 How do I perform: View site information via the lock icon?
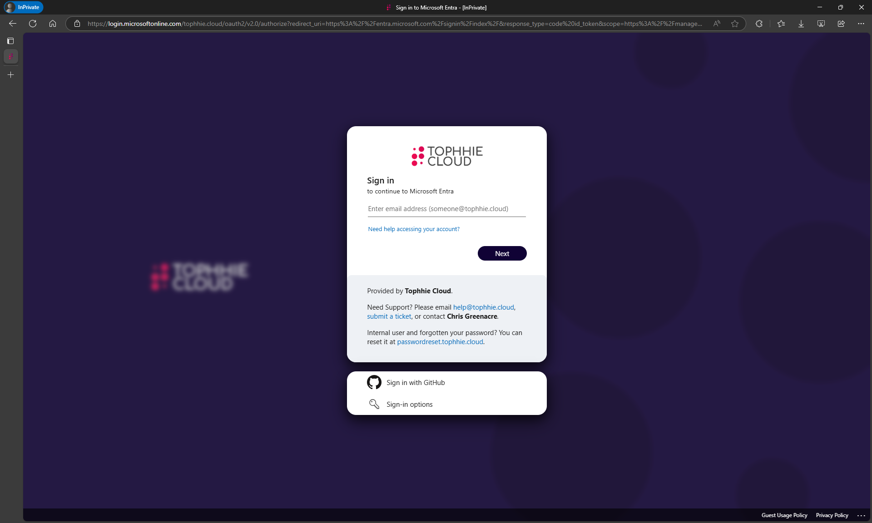click(77, 24)
